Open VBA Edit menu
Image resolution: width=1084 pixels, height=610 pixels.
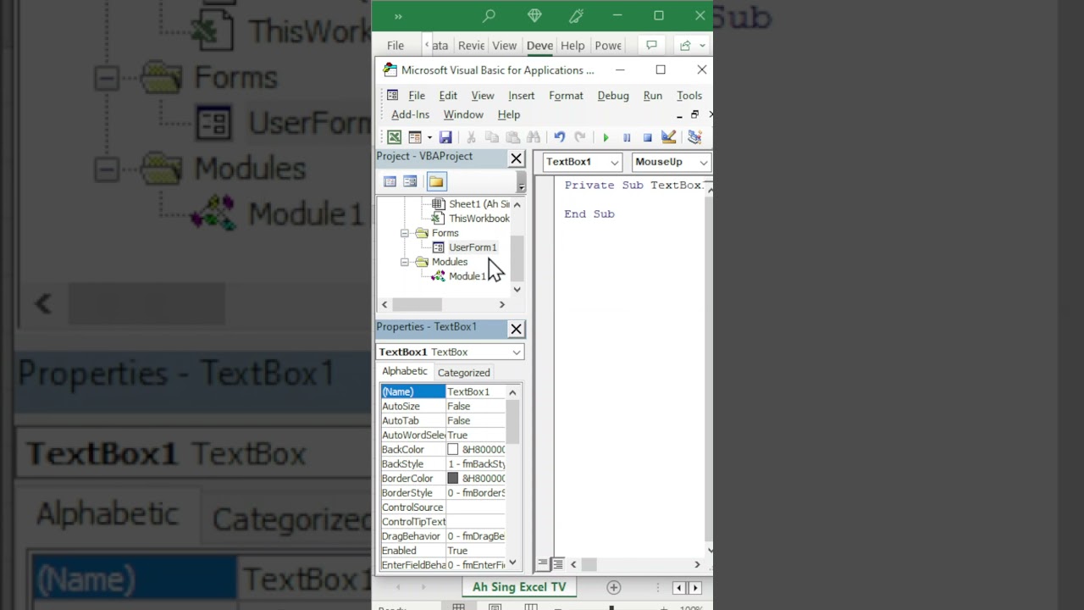click(x=448, y=96)
